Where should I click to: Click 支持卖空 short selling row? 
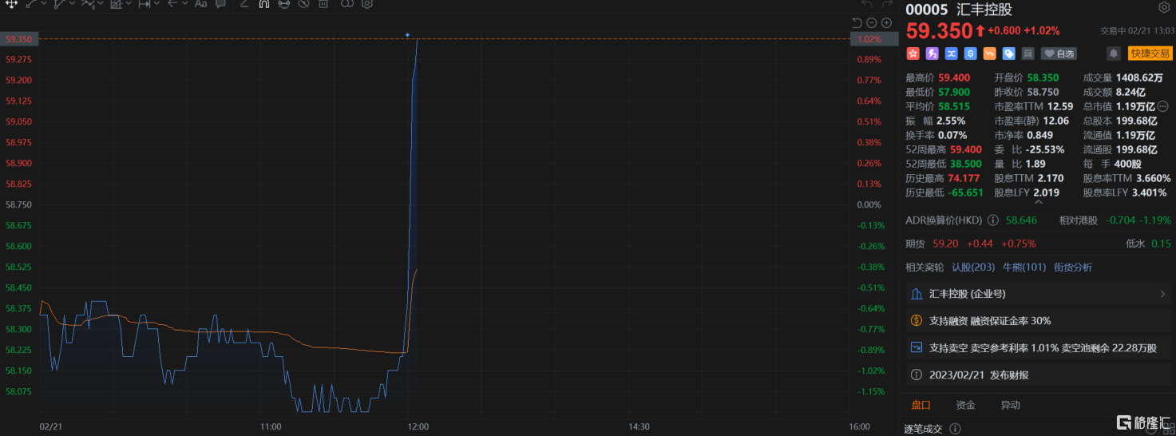[x=1037, y=347]
